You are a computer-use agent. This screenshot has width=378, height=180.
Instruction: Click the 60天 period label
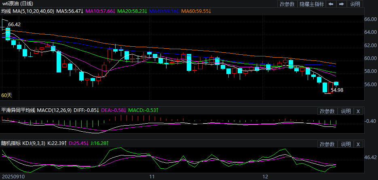tap(6, 95)
